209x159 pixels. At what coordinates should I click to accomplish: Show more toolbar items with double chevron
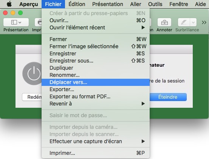tap(204, 23)
